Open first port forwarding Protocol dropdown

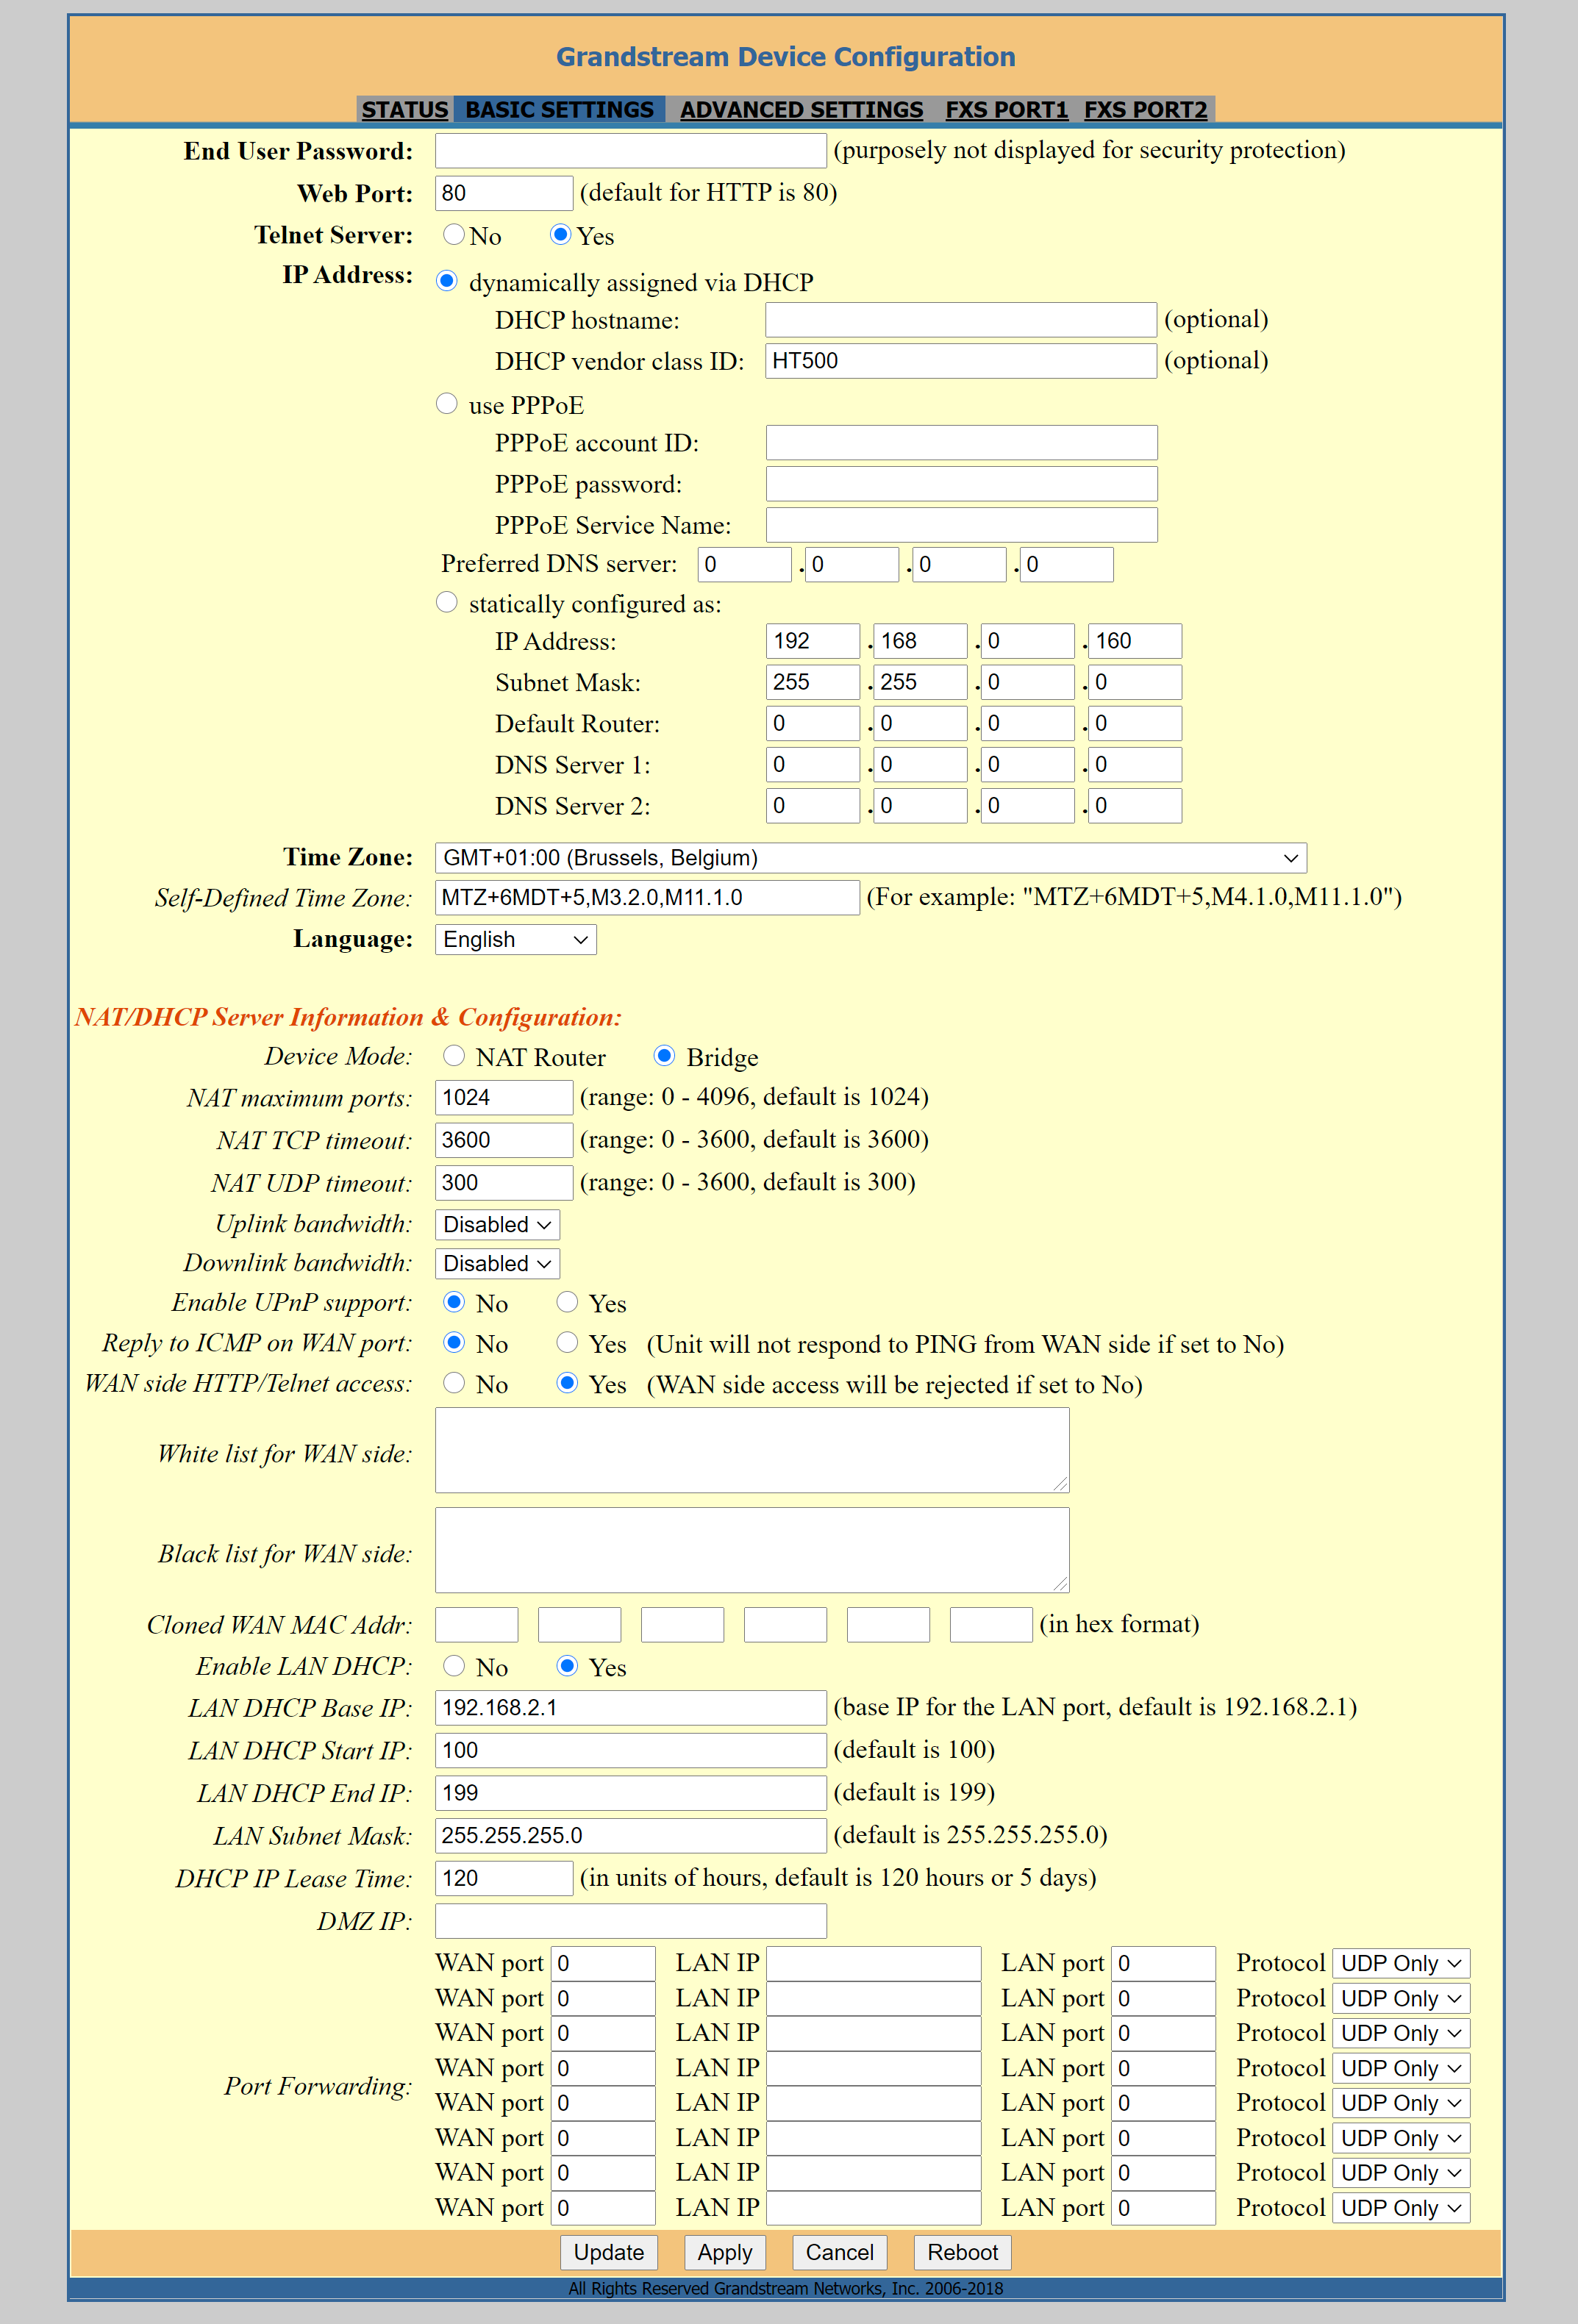[x=1400, y=1963]
